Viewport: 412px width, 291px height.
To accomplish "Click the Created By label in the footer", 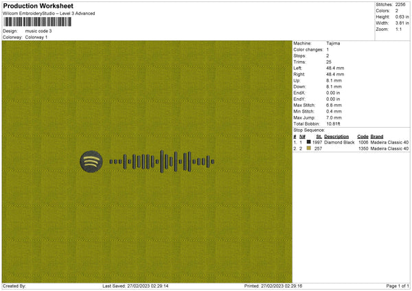I will [14, 286].
